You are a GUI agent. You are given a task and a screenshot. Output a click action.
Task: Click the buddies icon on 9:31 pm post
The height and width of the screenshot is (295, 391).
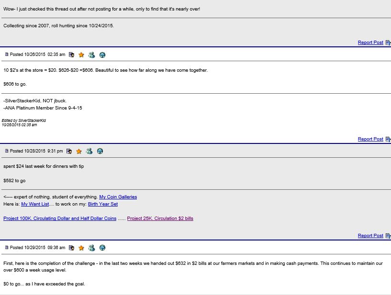[x=89, y=151]
